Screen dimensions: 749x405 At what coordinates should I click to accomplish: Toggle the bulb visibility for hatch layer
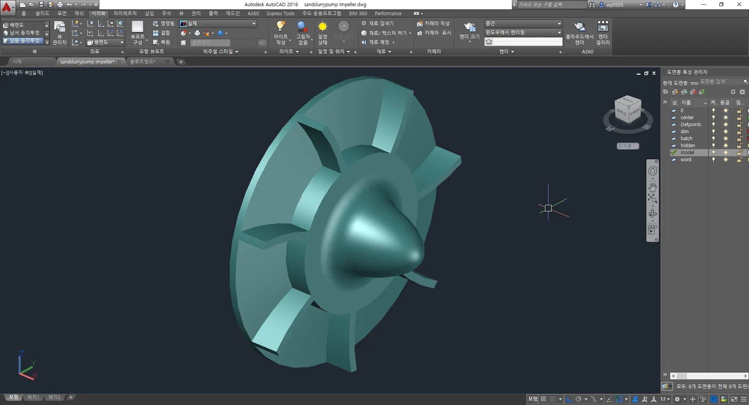[x=714, y=139]
